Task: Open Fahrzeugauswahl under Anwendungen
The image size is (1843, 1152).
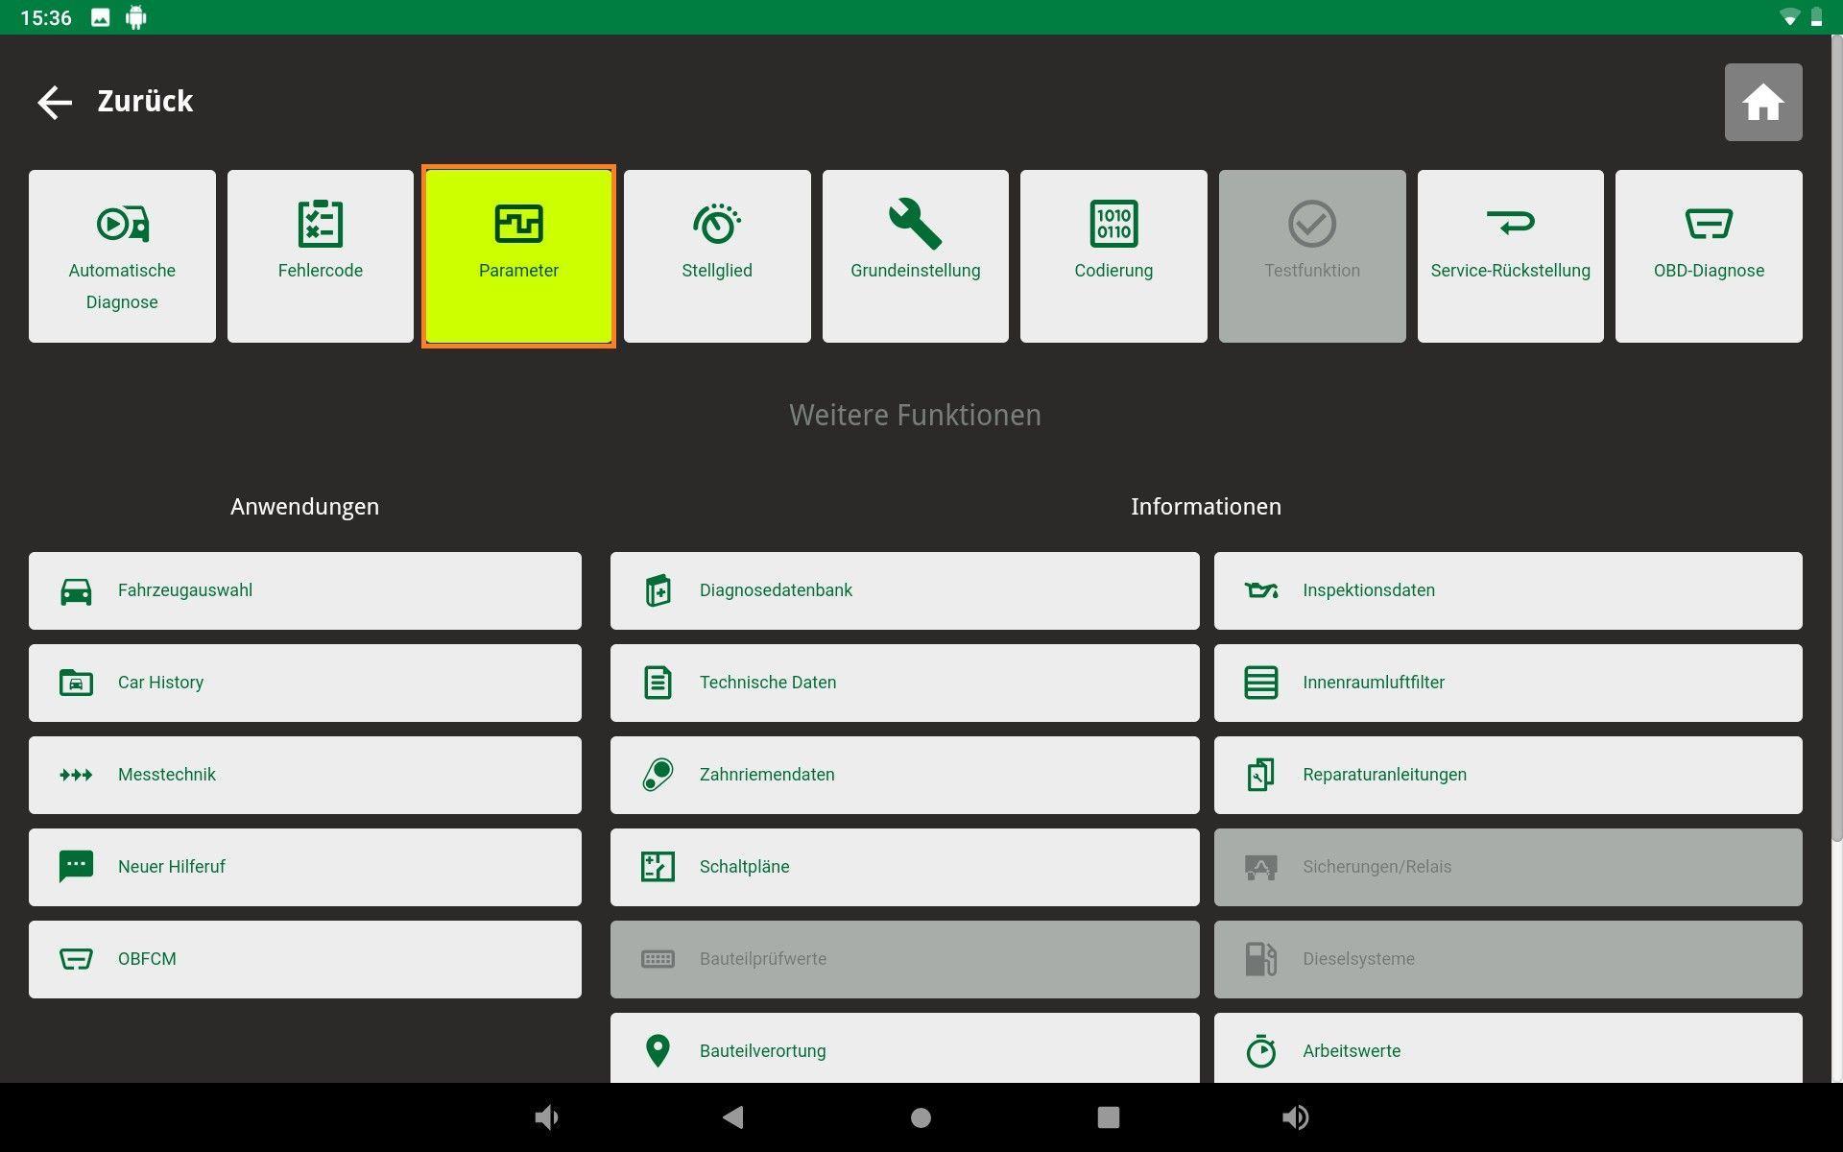Action: pyautogui.click(x=305, y=590)
